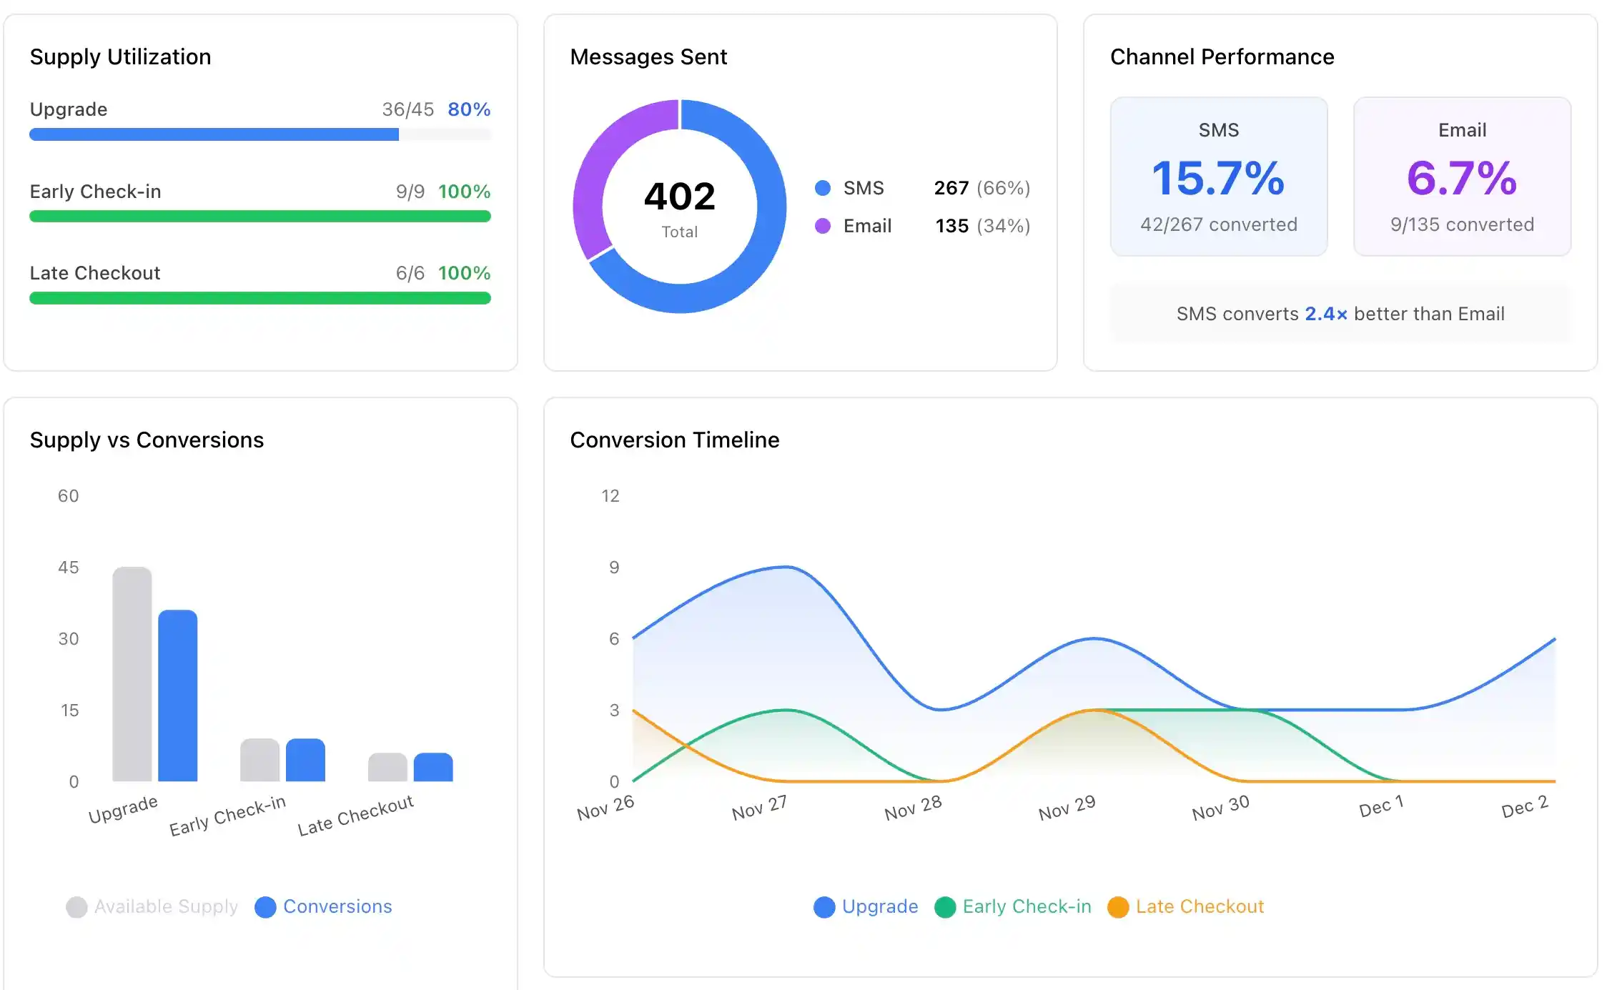Click the blue Late Checkout conversions bar
Viewport: 1617px width, 990px height.
[x=433, y=767]
